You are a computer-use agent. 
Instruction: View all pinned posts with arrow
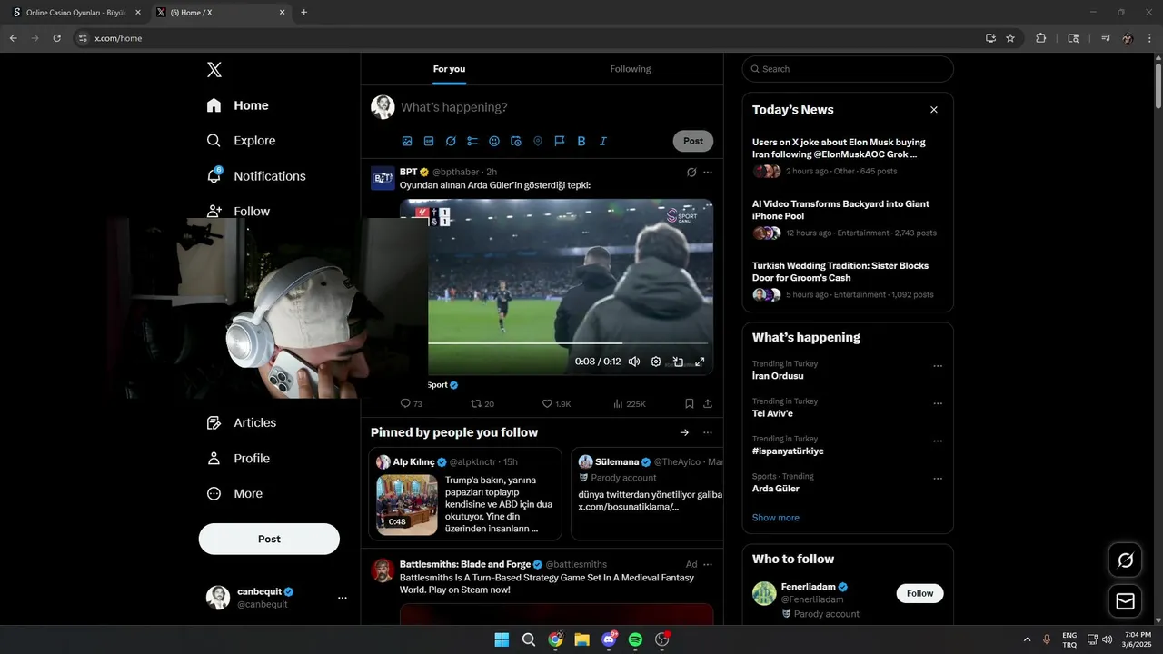(684, 432)
